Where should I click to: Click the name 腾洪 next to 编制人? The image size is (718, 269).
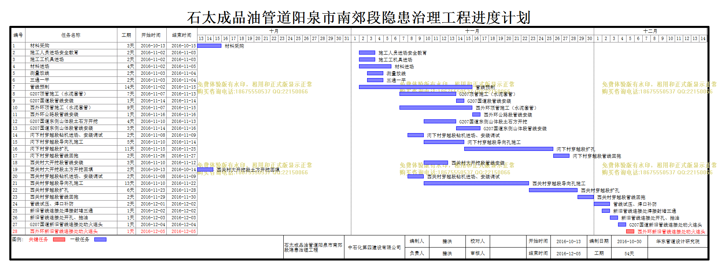447,241
